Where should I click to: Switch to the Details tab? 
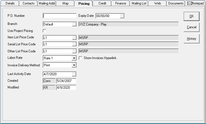[10, 3]
